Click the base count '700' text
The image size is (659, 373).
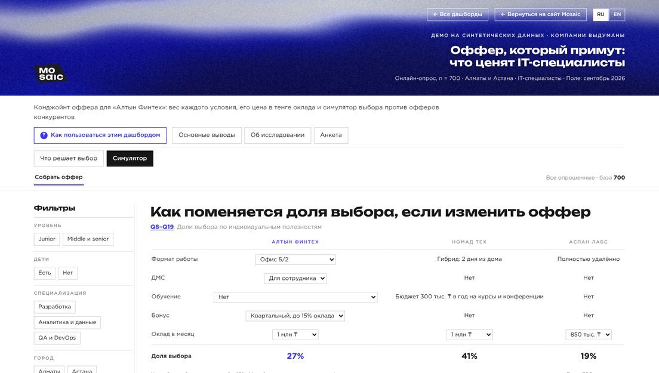[620, 178]
